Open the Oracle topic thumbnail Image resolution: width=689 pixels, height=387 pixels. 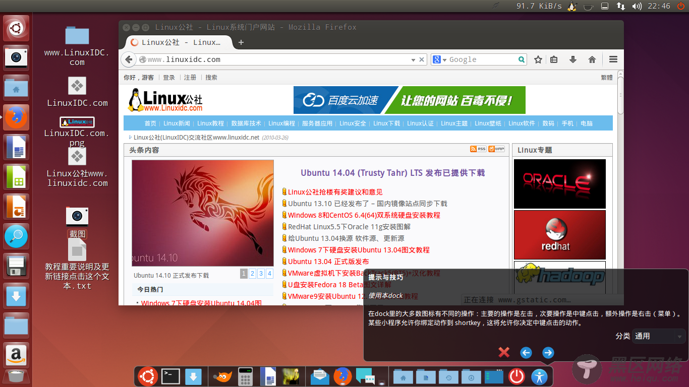[x=560, y=184]
